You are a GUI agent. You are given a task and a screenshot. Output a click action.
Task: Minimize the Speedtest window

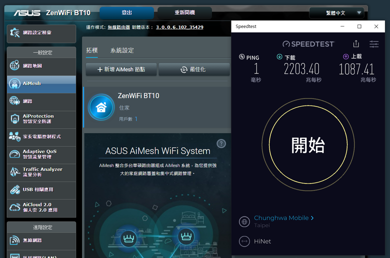pyautogui.click(x=342, y=26)
